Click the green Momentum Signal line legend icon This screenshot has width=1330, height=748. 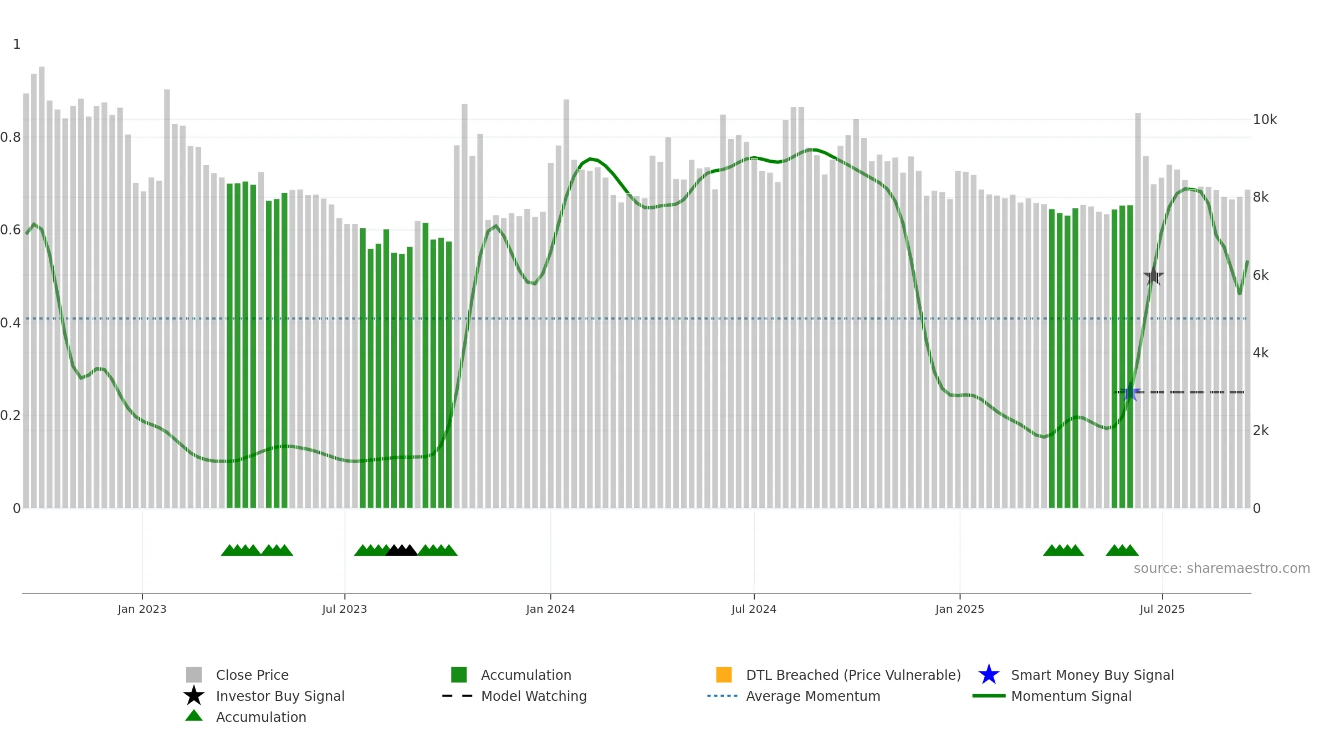[989, 696]
